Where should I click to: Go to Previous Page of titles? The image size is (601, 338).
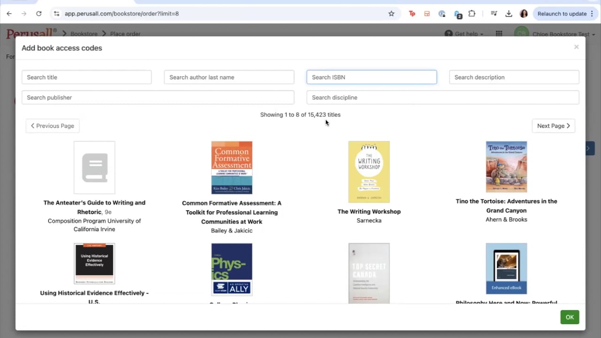tap(53, 126)
